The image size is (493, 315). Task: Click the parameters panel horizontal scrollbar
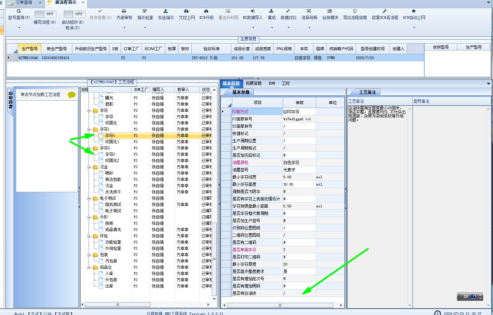coord(280,305)
